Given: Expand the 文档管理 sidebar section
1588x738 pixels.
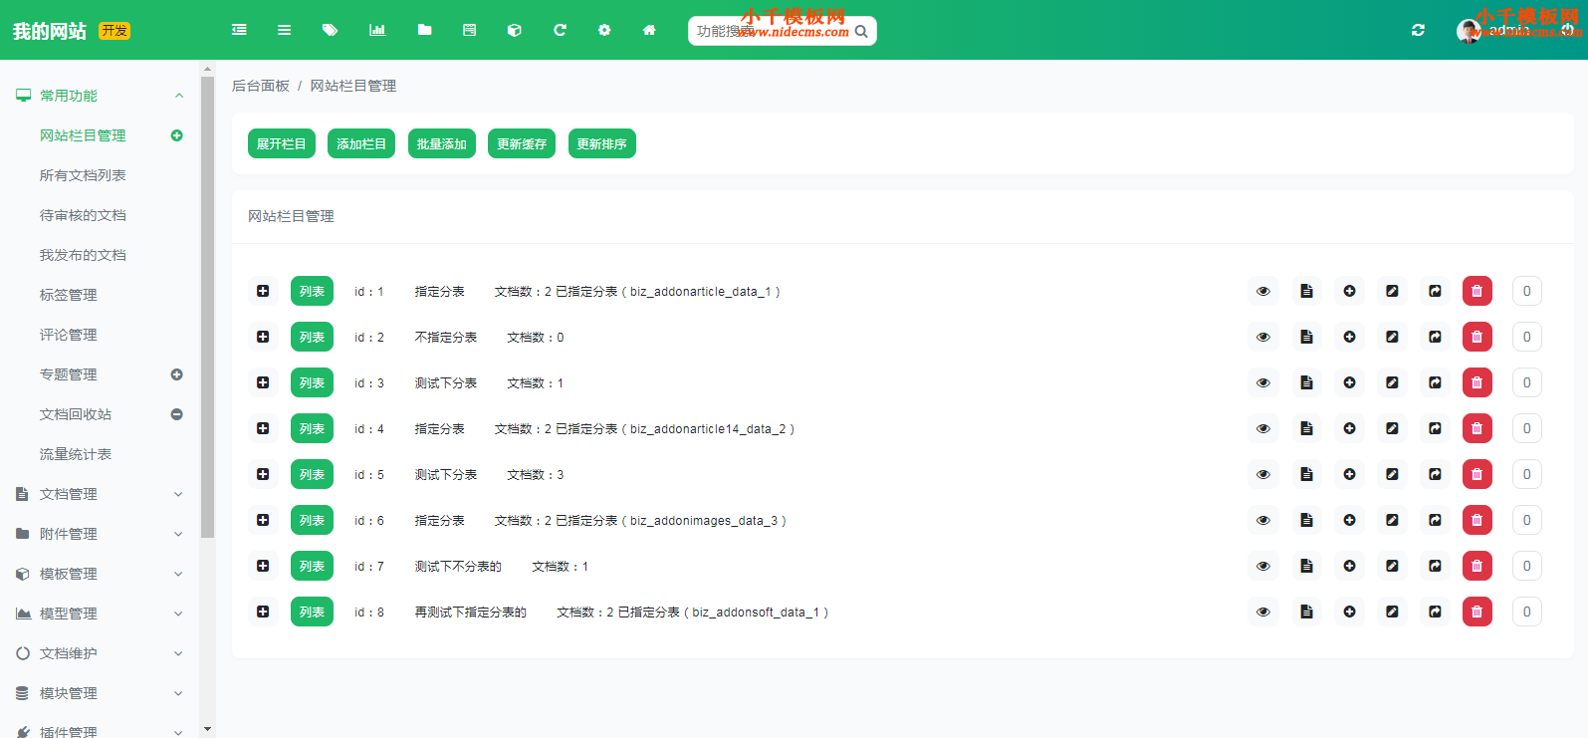Looking at the screenshot, I should coord(100,494).
